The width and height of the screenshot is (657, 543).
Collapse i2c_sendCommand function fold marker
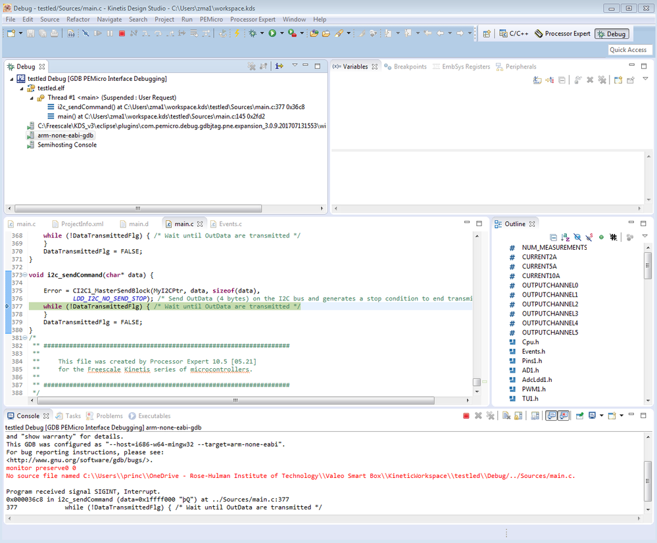pyautogui.click(x=25, y=275)
